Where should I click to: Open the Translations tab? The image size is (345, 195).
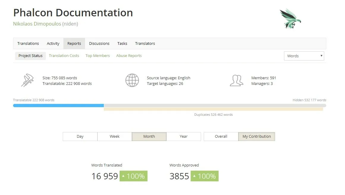pos(28,43)
